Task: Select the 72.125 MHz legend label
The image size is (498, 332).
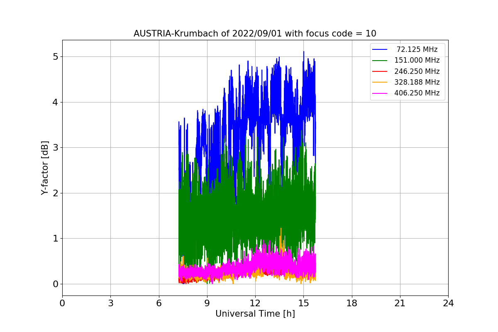Action: (x=417, y=49)
